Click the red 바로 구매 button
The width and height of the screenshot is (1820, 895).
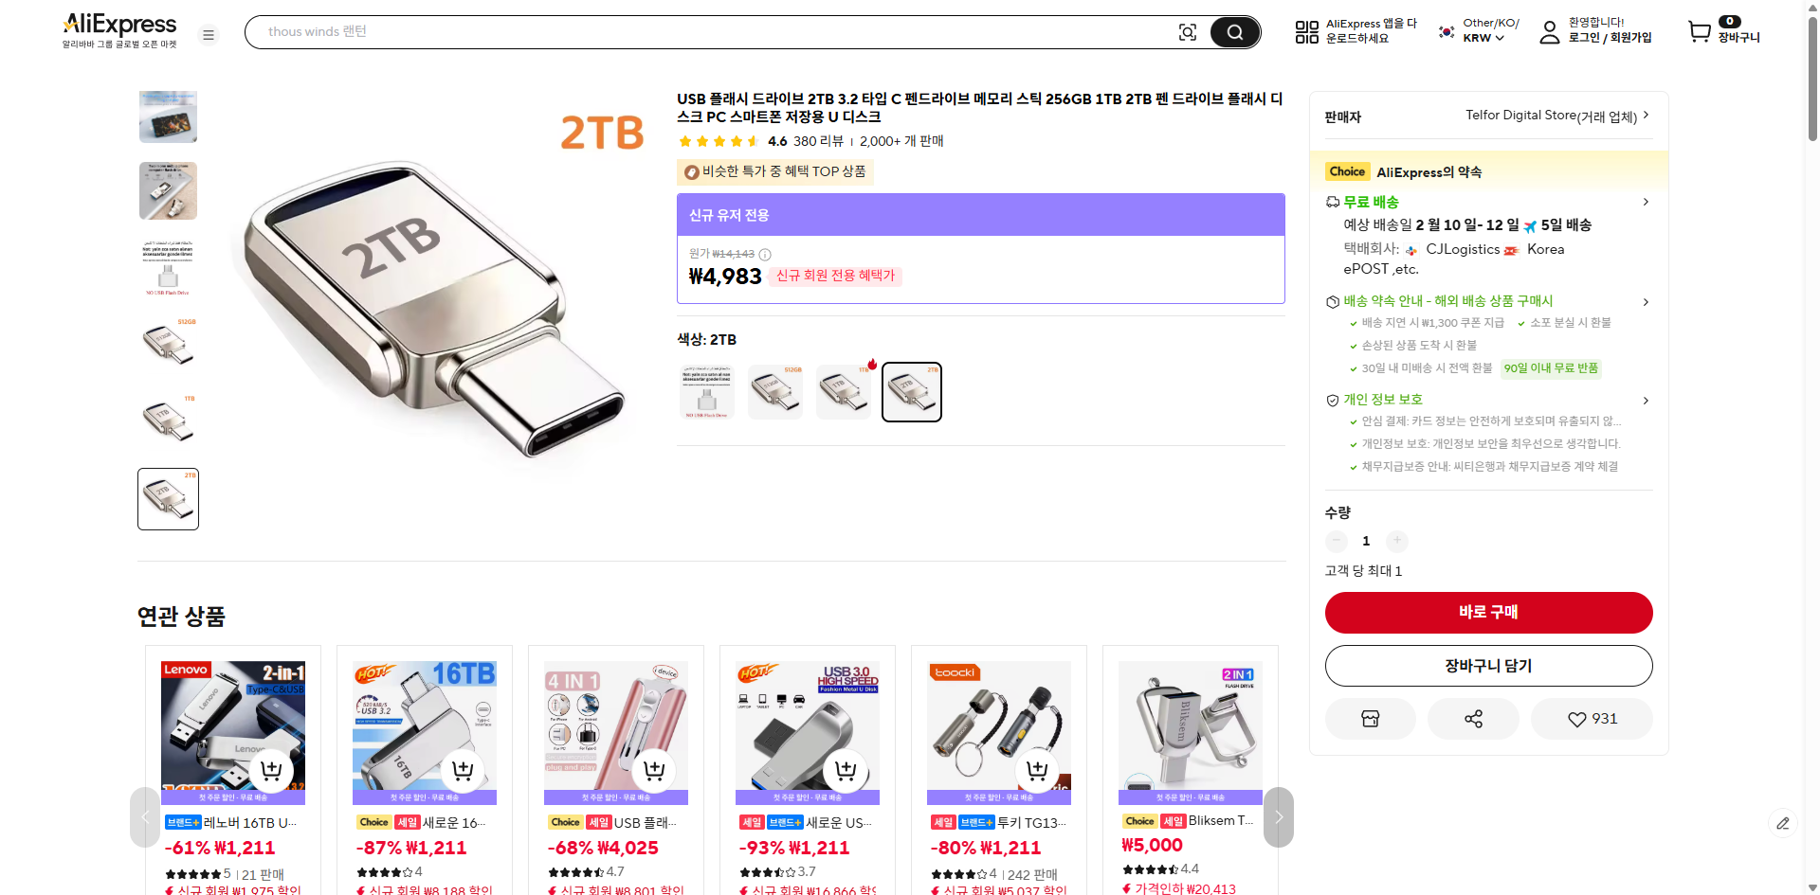1488,613
